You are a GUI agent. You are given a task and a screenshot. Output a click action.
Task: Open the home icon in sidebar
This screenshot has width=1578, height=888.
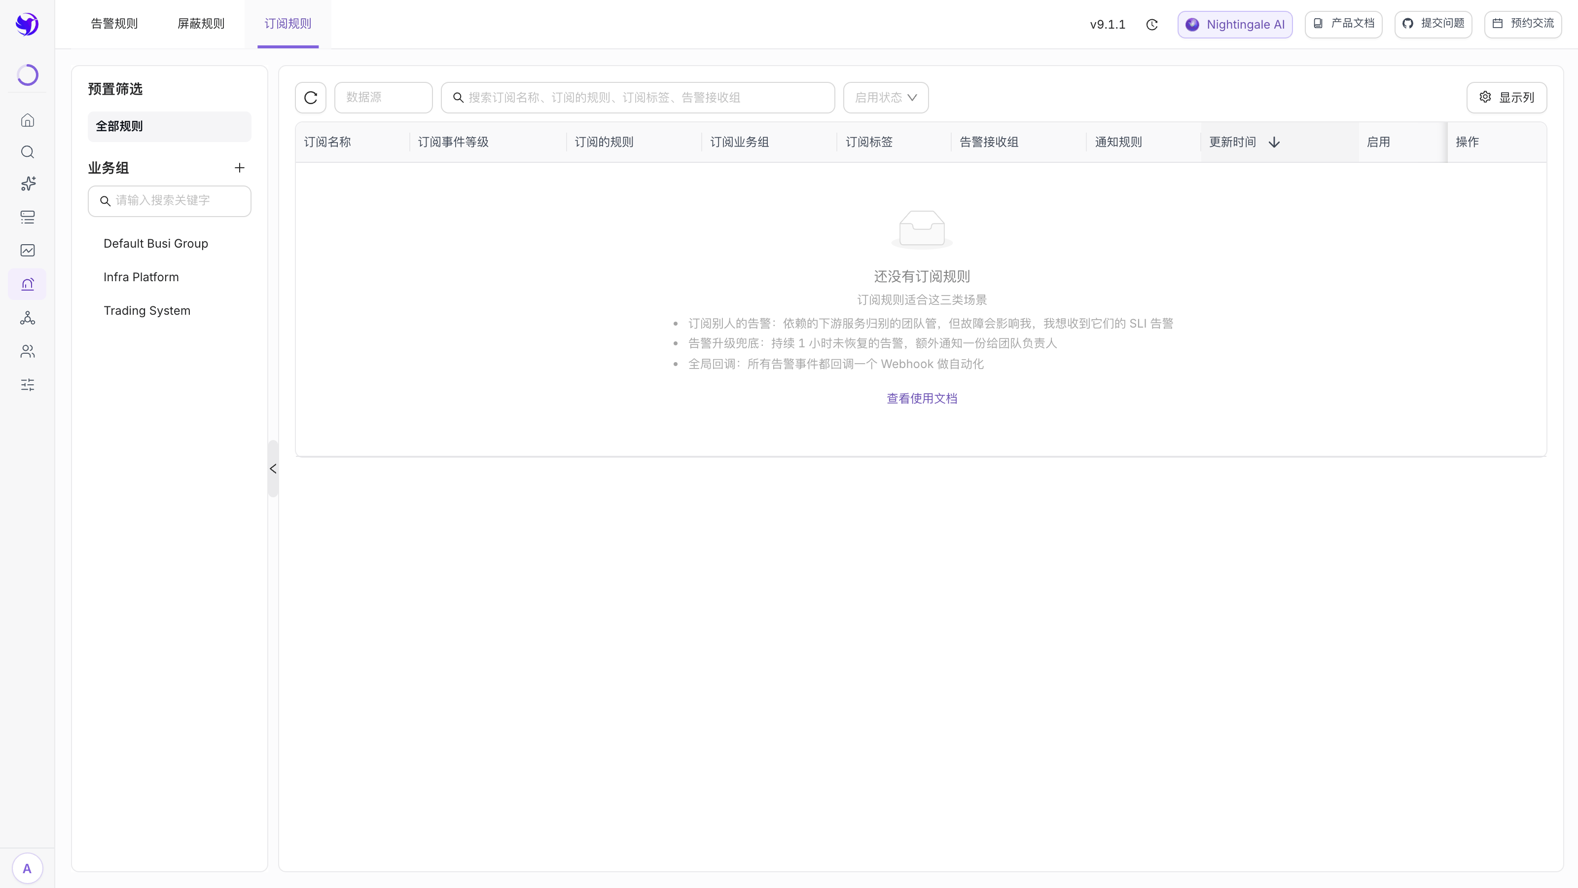tap(28, 120)
